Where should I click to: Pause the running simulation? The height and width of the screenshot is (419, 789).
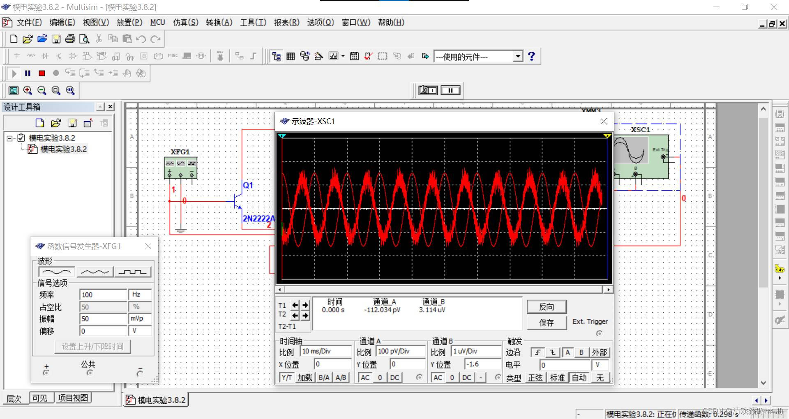(28, 74)
